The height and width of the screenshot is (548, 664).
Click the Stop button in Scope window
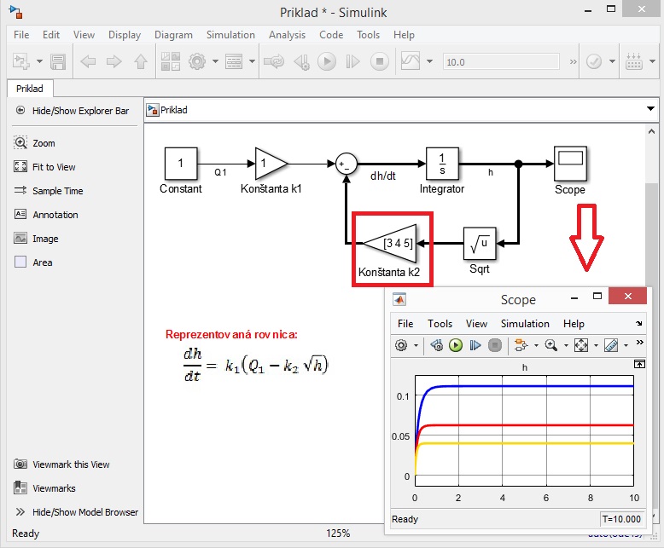pyautogui.click(x=495, y=345)
